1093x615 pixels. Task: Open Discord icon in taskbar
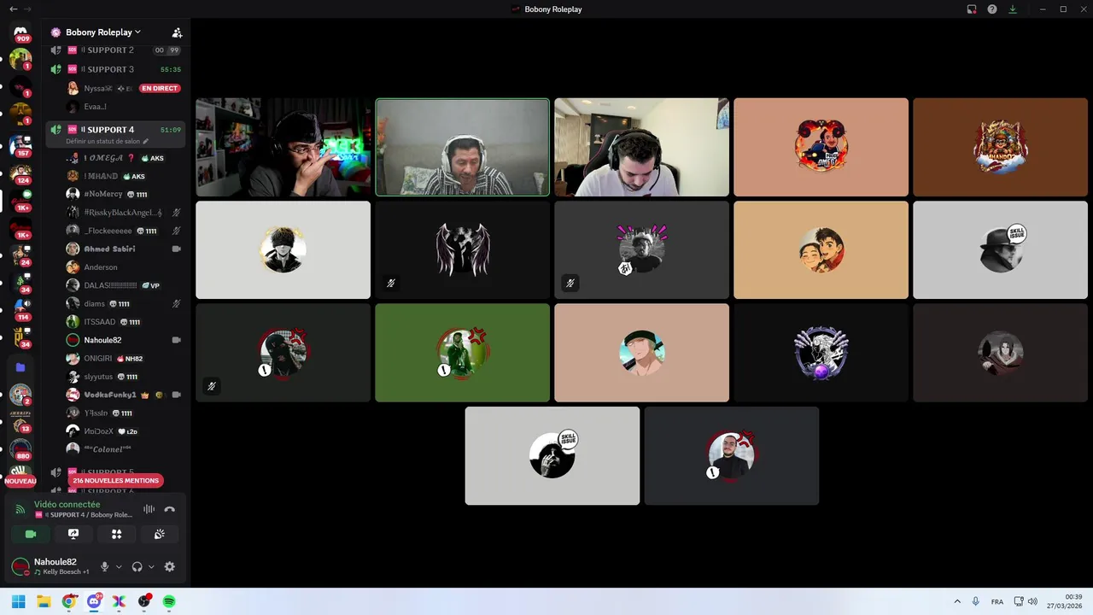click(x=94, y=601)
